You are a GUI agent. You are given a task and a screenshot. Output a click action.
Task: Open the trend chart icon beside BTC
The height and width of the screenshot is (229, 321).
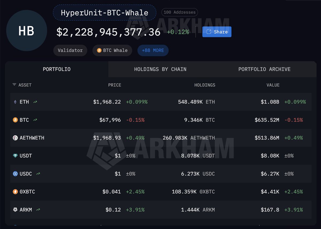coord(35,120)
